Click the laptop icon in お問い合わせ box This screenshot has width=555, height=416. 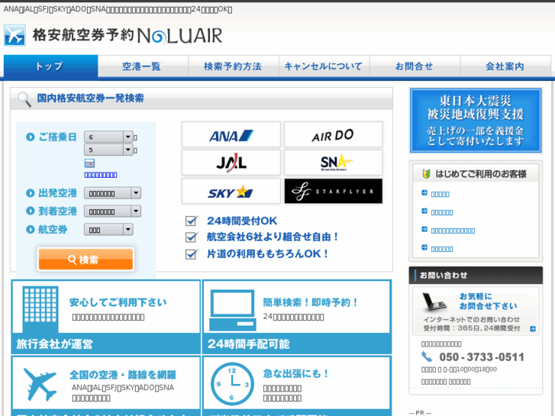tap(434, 302)
